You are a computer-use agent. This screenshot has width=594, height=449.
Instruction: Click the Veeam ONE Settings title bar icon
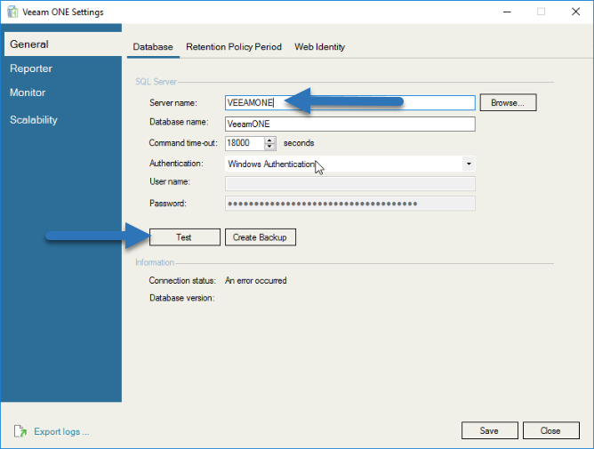click(x=12, y=12)
